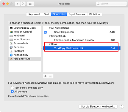Image resolution: width=128 pixels, height=112 pixels.
Task: Collapse the All Applications disclosure triangle
Action: 50,28
